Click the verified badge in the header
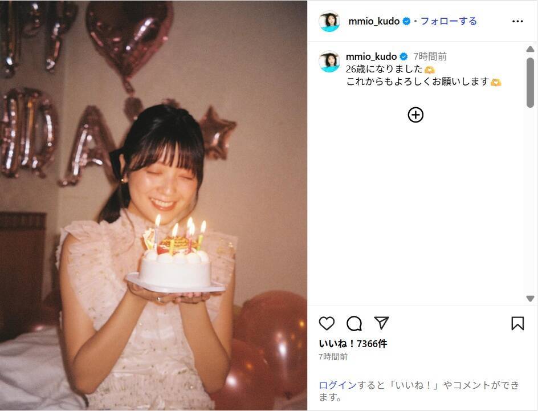 406,21
